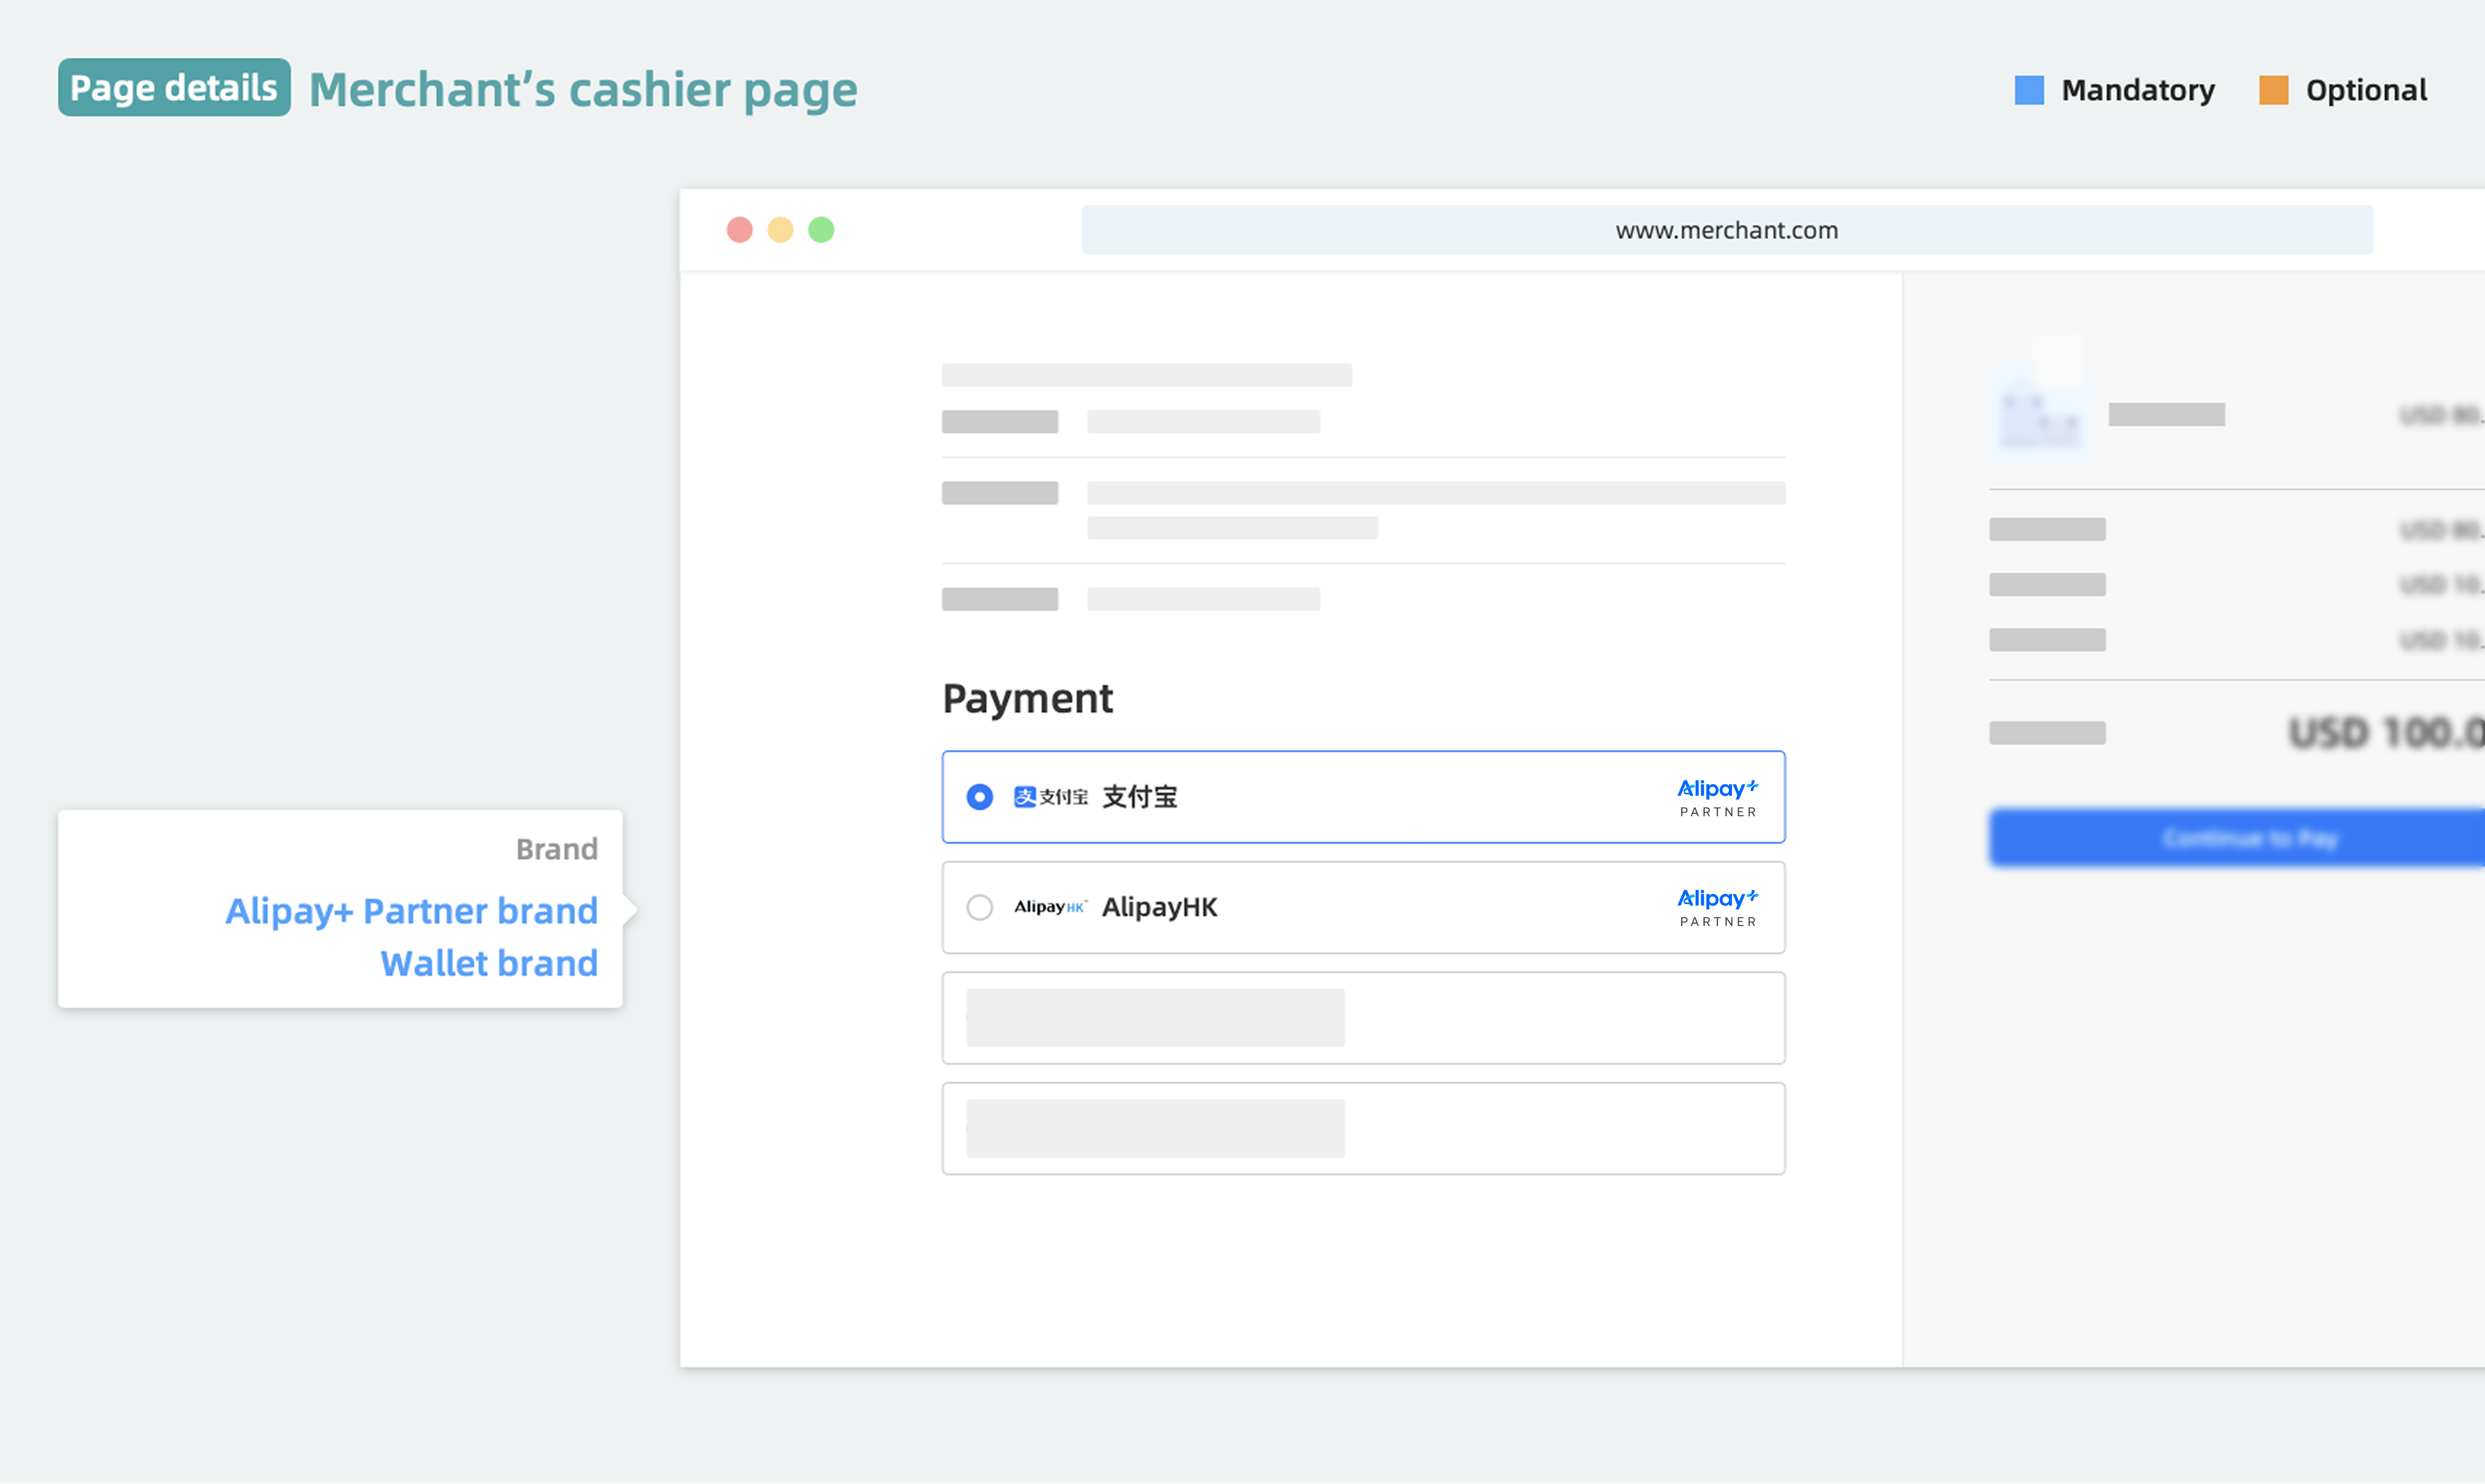Click the orange Optional legend swatch
The width and height of the screenshot is (2485, 1484).
2273,90
